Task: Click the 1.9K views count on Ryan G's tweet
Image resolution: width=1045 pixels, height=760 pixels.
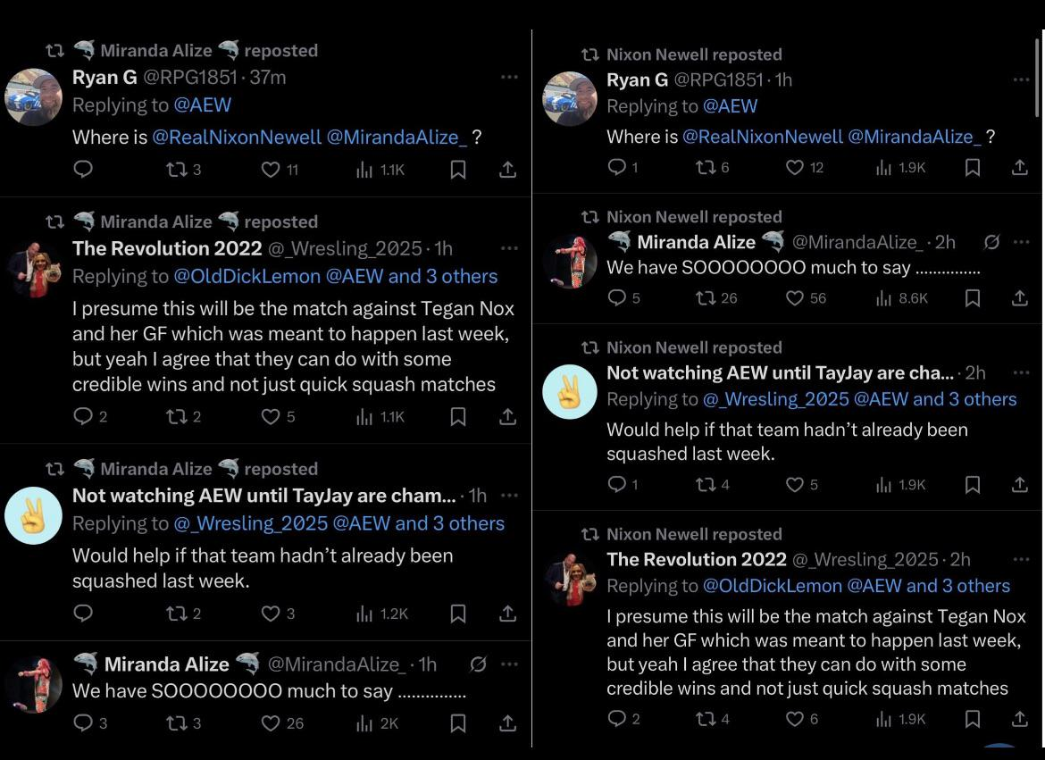Action: pyautogui.click(x=900, y=170)
